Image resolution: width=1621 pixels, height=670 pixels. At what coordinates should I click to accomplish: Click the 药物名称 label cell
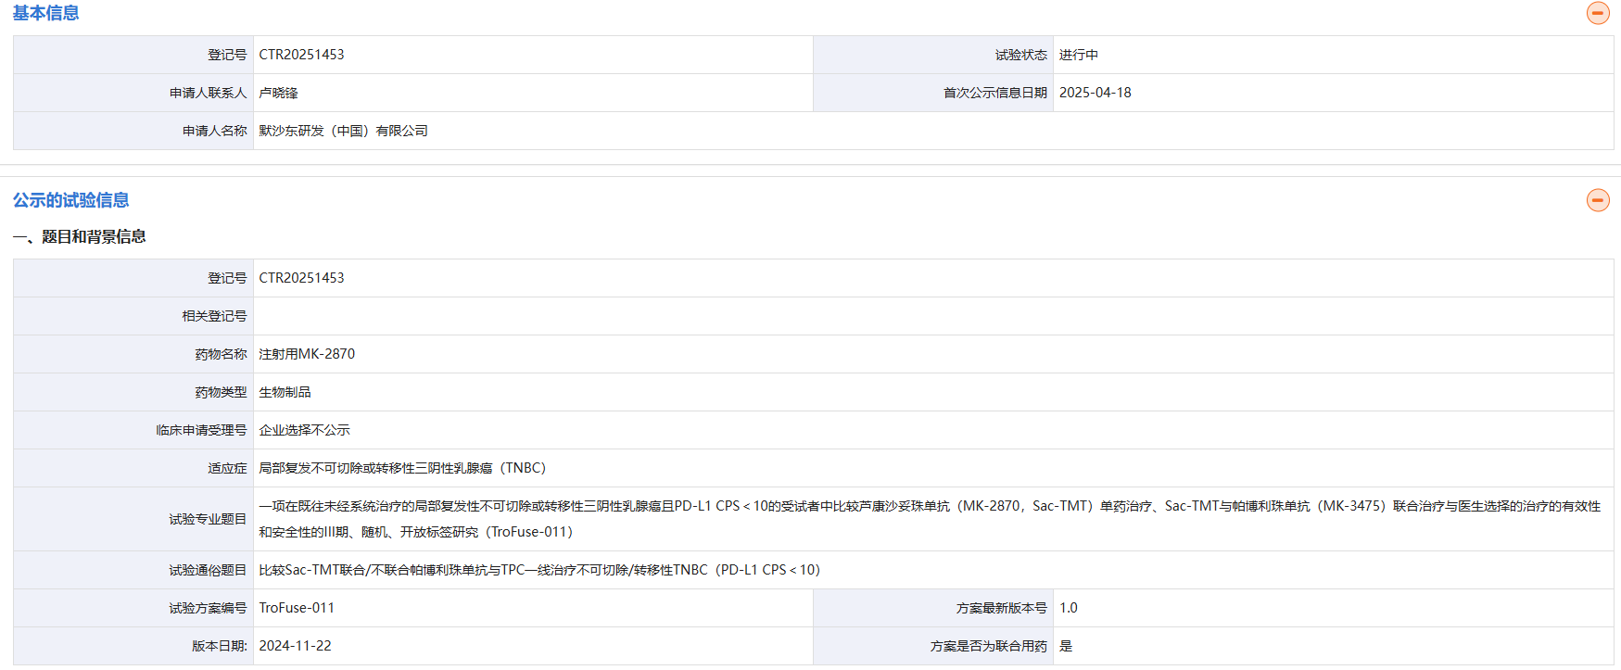(x=133, y=354)
